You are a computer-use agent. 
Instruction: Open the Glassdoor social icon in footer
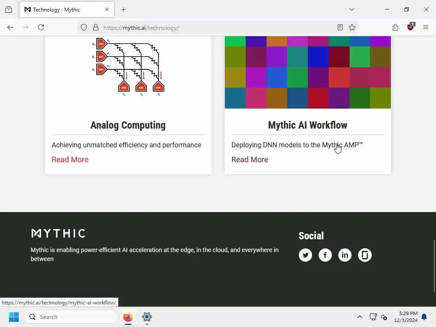pos(365,255)
